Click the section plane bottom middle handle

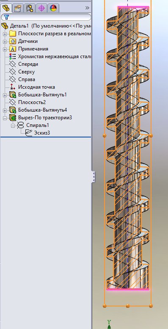(x=128, y=306)
